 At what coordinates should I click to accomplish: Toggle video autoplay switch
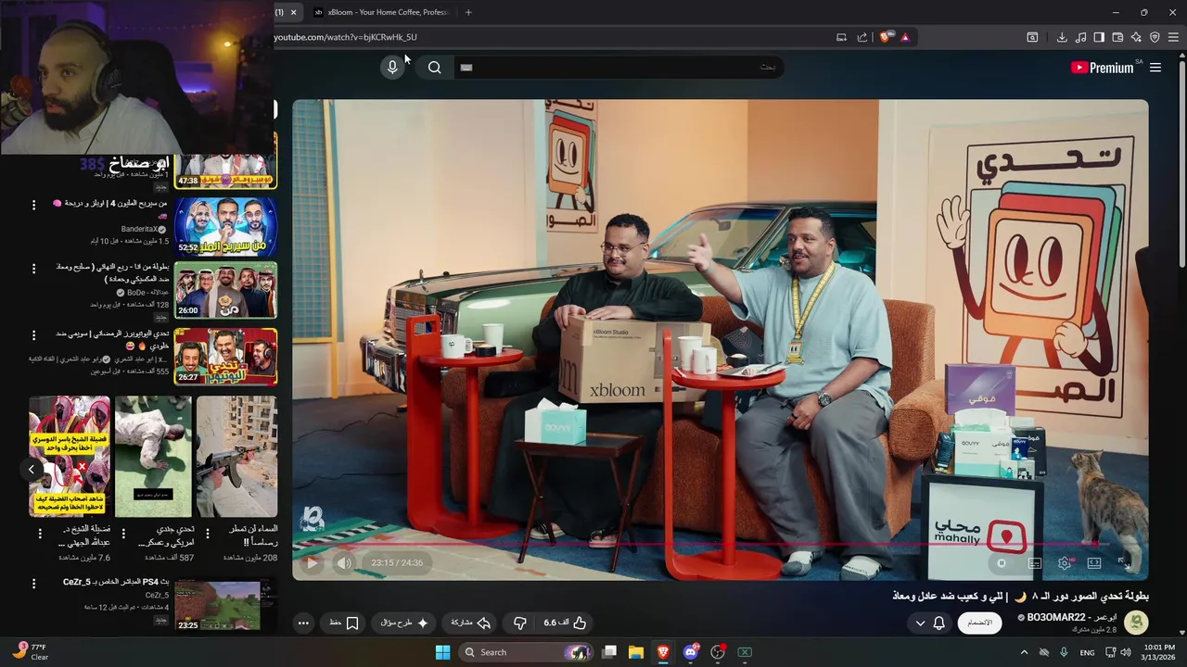click(x=1002, y=563)
